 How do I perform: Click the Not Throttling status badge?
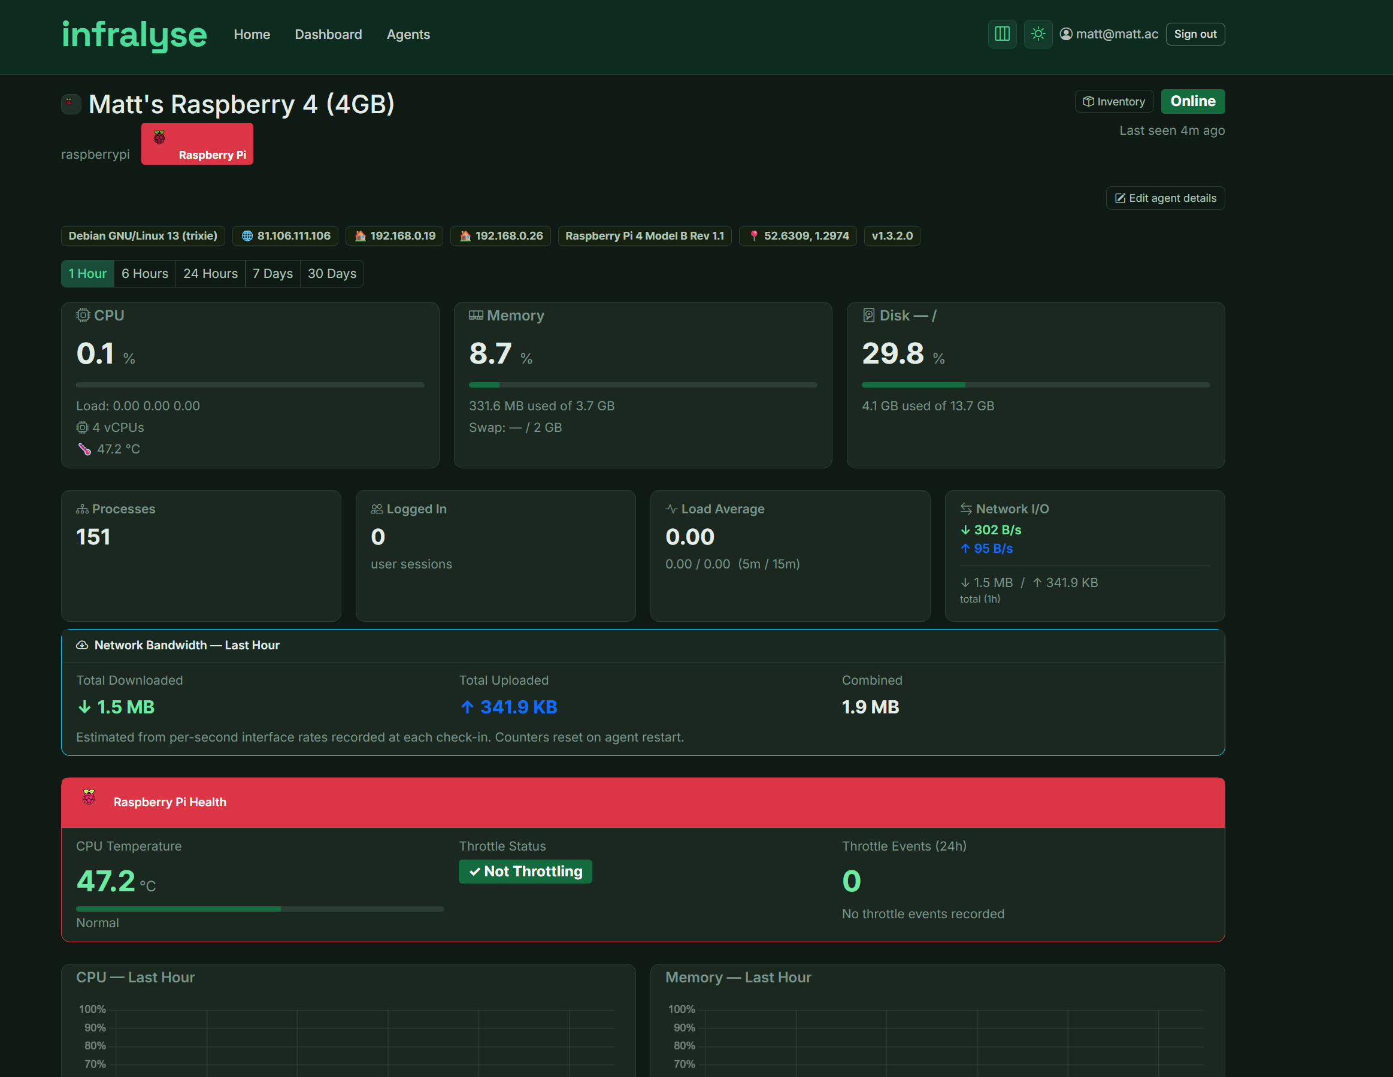526,872
